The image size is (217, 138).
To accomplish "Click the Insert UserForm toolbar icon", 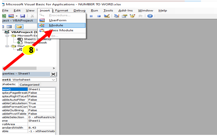I will (x=11, y=16).
